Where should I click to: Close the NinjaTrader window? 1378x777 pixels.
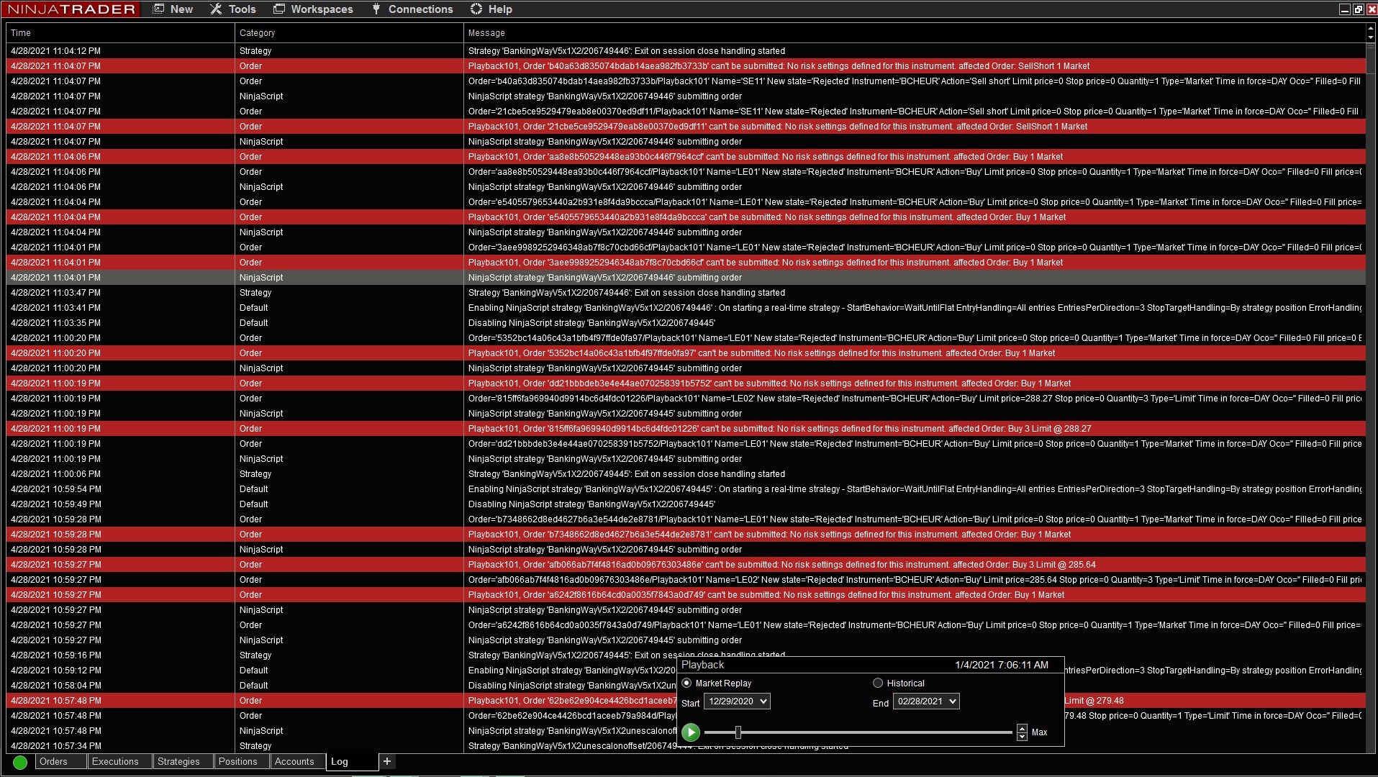click(1372, 9)
